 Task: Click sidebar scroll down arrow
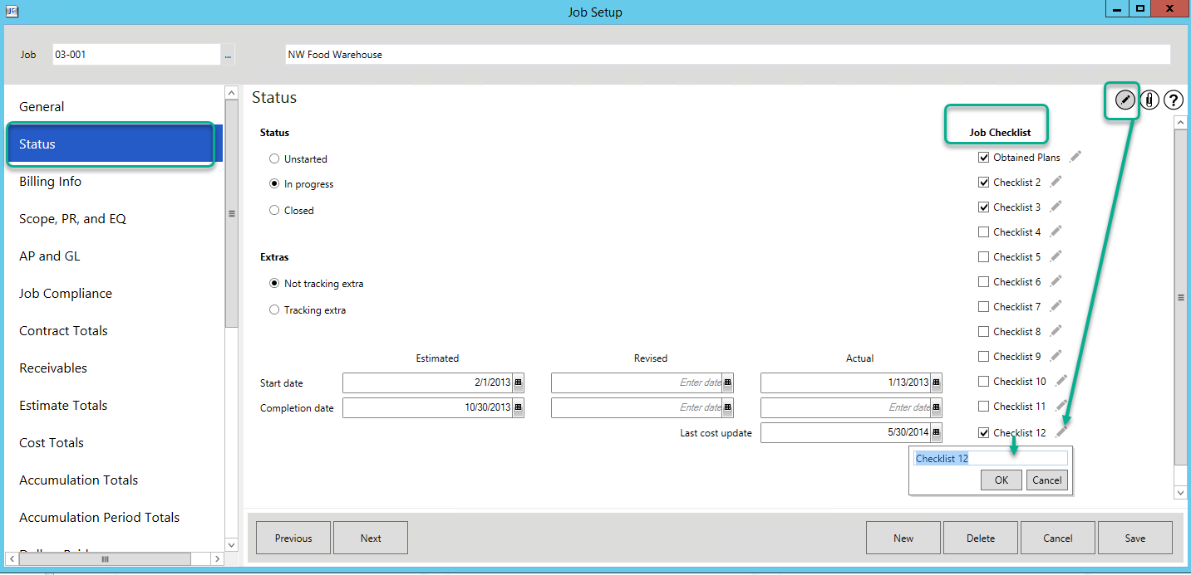coord(231,544)
